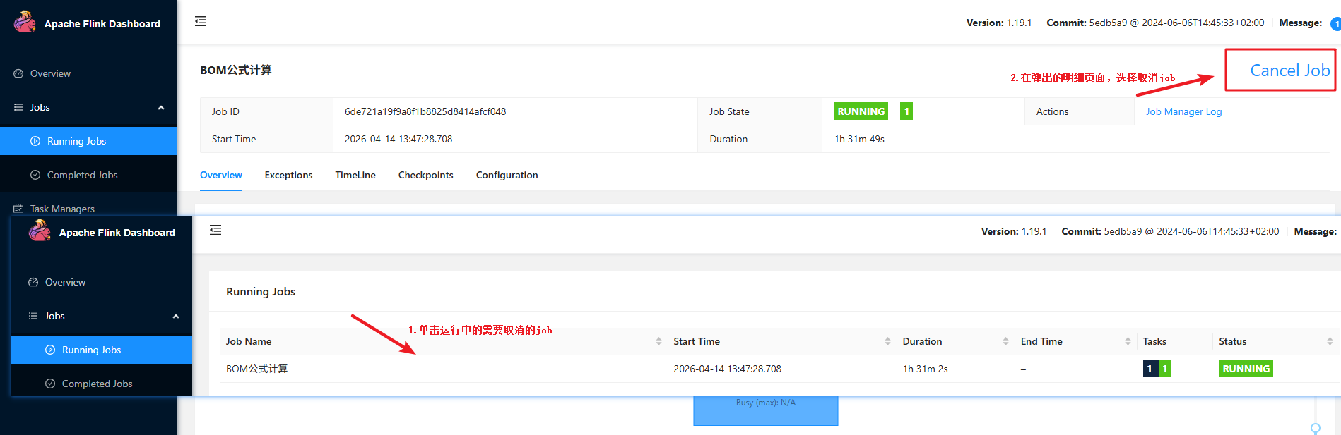Sort by End Time using its sort arrows

click(1128, 341)
